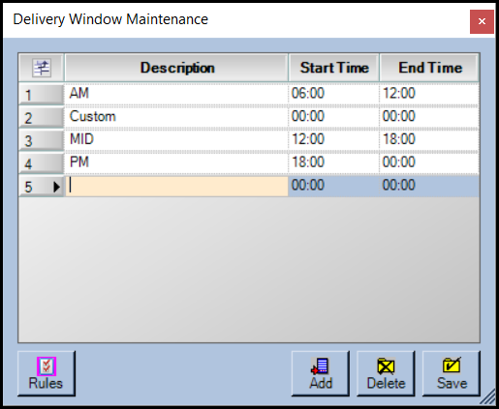This screenshot has width=499, height=409.
Task: Click the empty description field in row 5
Action: point(176,186)
